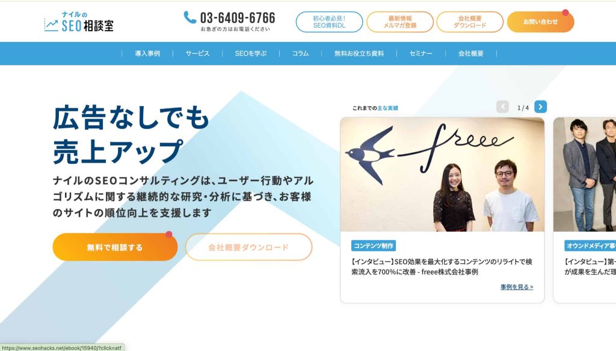616x351 pixels.
Task: Open the サービス menu item
Action: (x=197, y=54)
